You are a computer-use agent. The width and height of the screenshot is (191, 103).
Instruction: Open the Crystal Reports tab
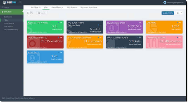click(57, 7)
